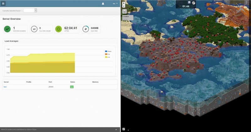Open the test server link

(5, 87)
